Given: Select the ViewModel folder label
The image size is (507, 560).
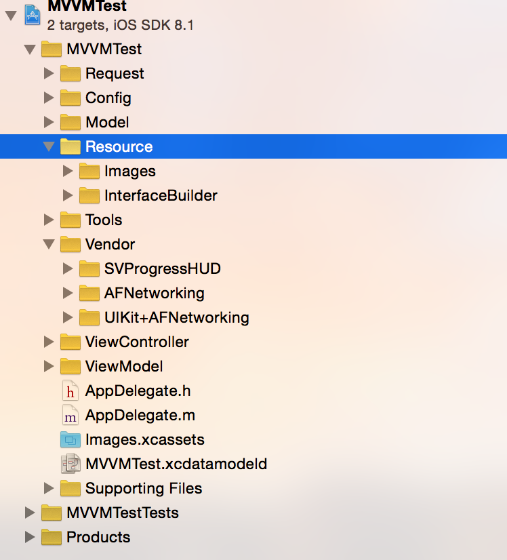Looking at the screenshot, I should [x=124, y=366].
